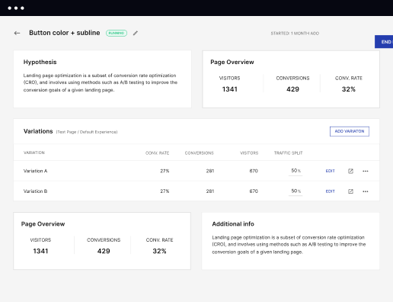Screen dimensions: 393x302
Task: Edit experiment title with the pencil icon
Action: 136,33
